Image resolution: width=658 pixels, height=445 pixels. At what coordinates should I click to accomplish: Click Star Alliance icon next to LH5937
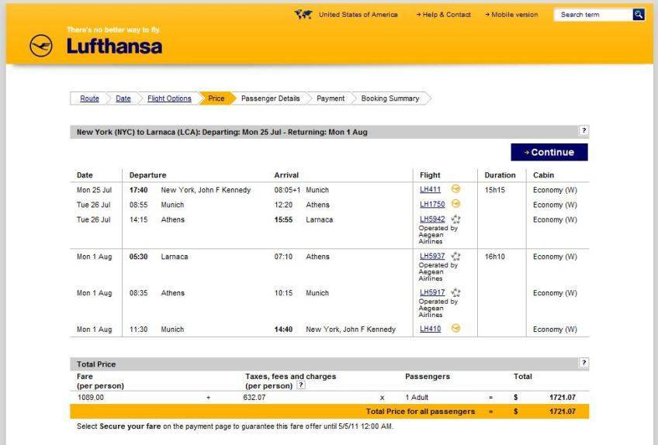click(455, 255)
